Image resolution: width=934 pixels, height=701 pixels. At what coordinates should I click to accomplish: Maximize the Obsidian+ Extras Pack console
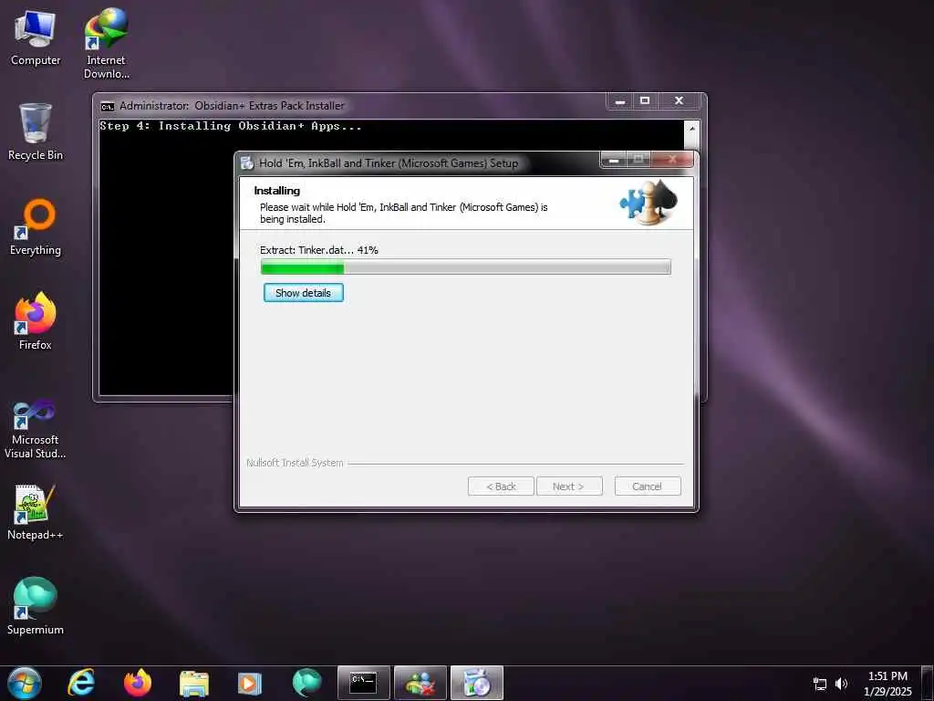pos(645,101)
